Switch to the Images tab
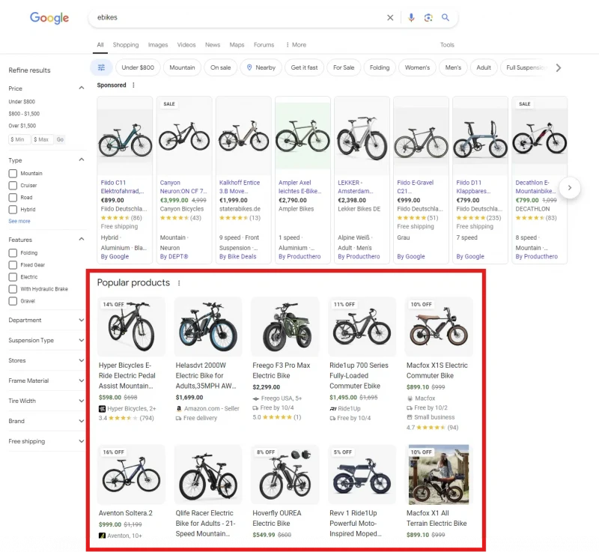 (158, 45)
